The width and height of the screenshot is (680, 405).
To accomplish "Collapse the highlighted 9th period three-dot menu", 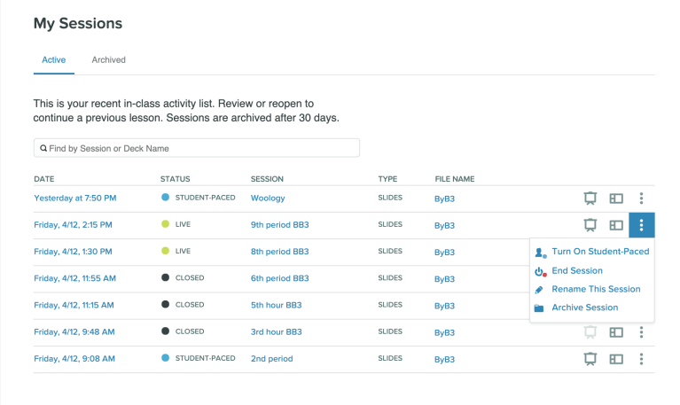I will pyautogui.click(x=641, y=225).
